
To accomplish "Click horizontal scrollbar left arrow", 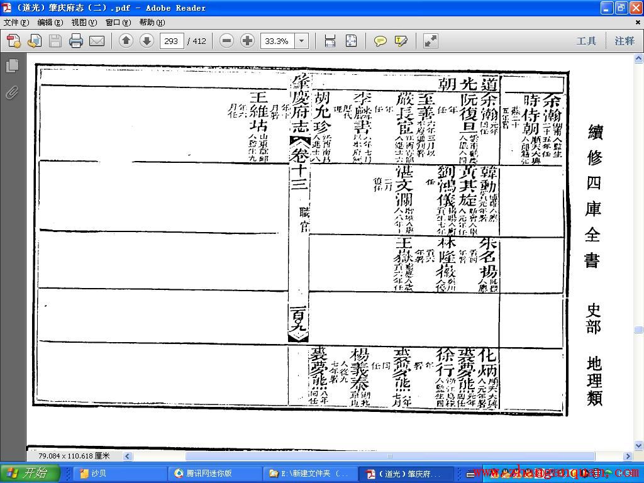I will 128,456.
